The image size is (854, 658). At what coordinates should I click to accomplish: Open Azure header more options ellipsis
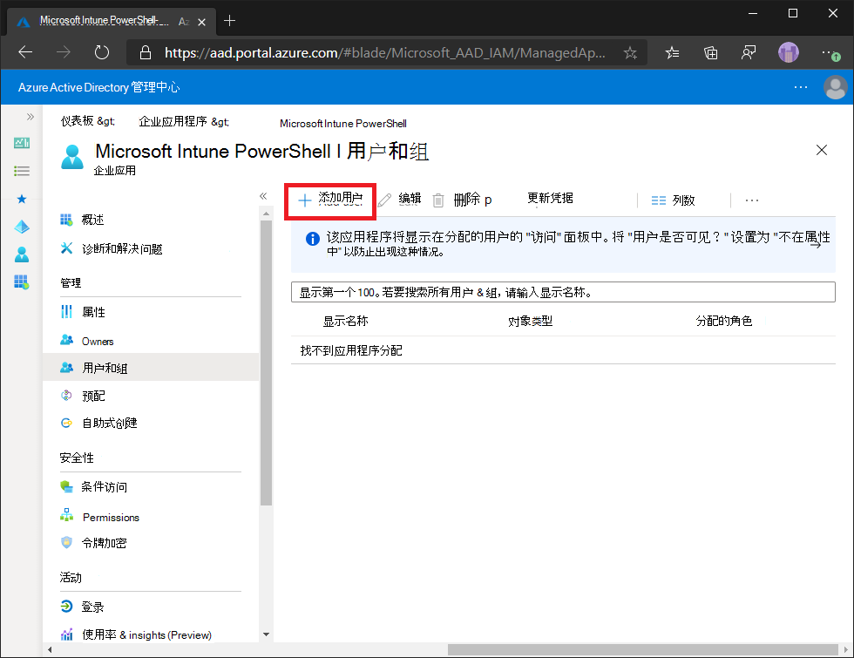click(801, 87)
